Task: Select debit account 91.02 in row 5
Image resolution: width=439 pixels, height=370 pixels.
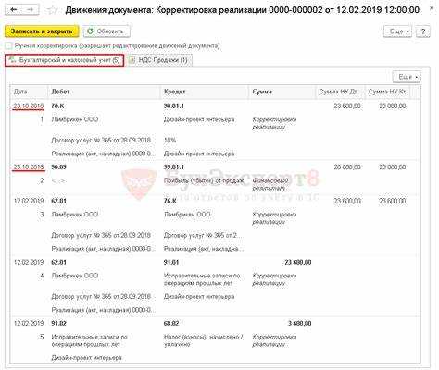Action: pyautogui.click(x=58, y=323)
